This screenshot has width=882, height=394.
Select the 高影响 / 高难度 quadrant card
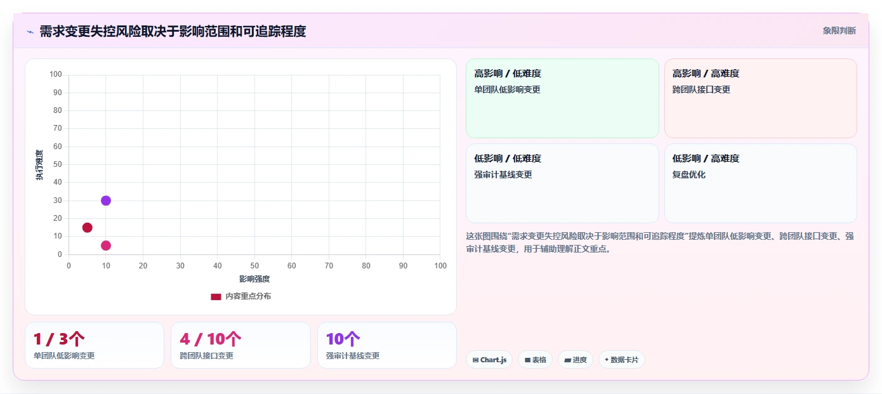pos(760,98)
